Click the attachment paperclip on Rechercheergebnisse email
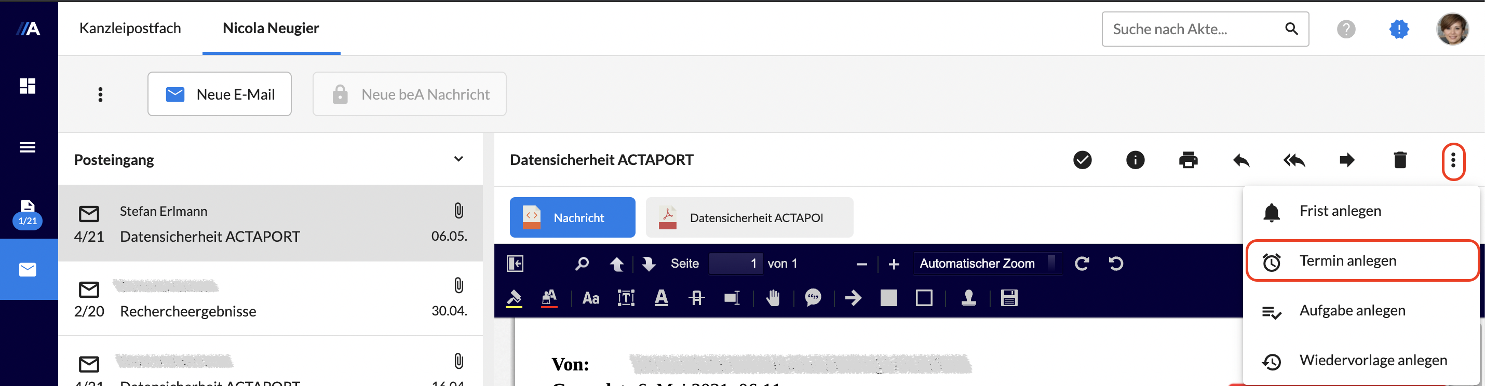 coord(458,285)
